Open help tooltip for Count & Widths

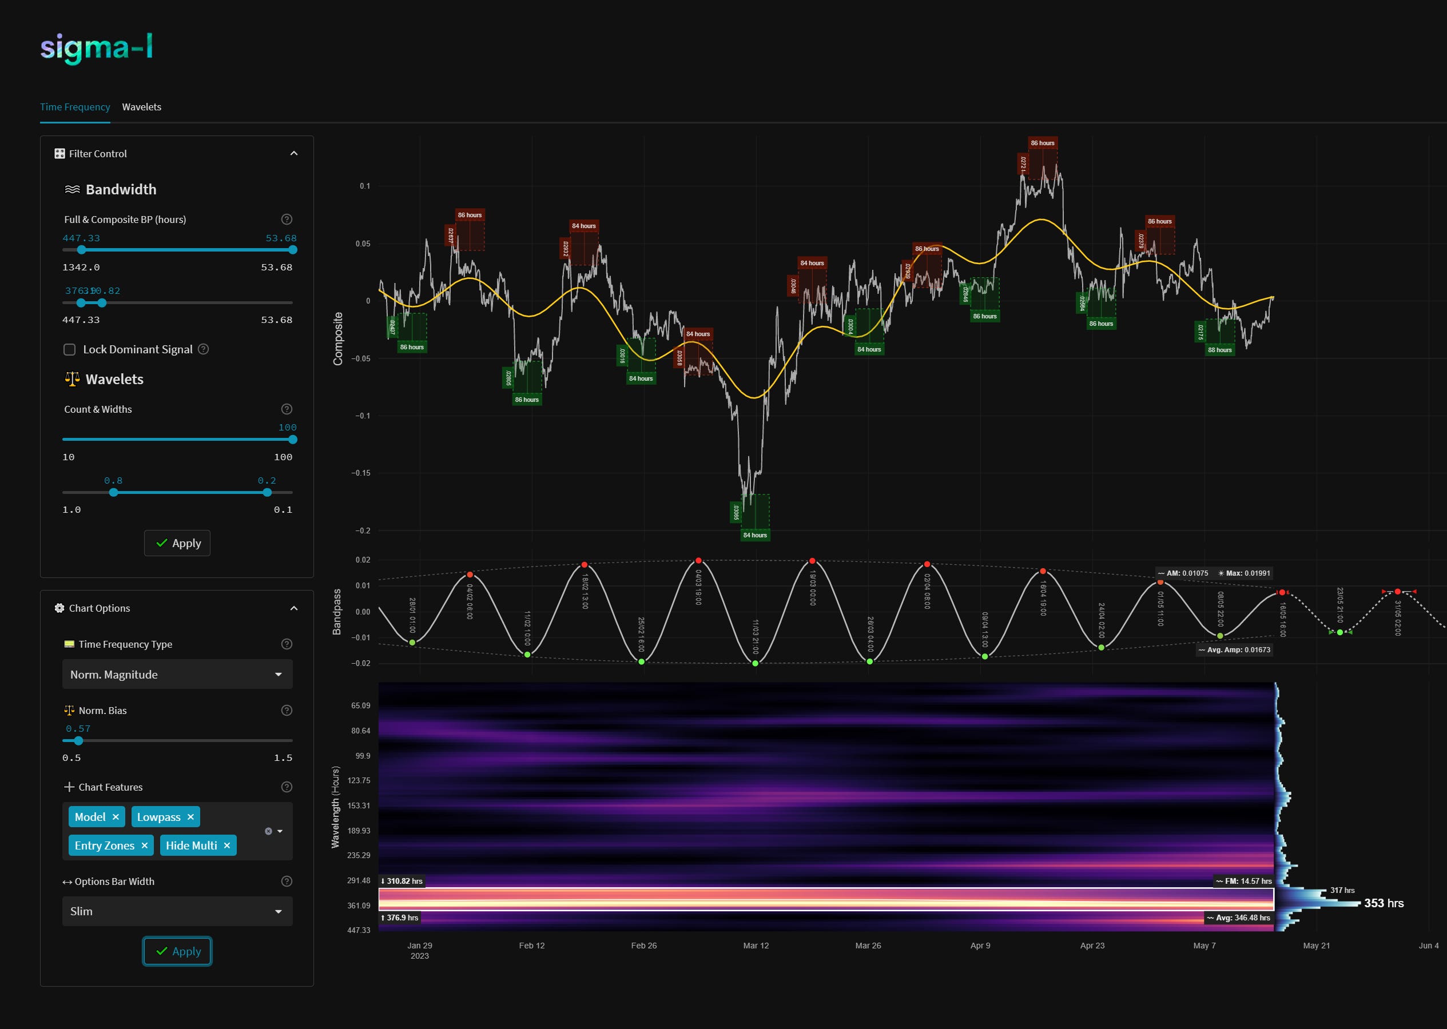point(287,409)
